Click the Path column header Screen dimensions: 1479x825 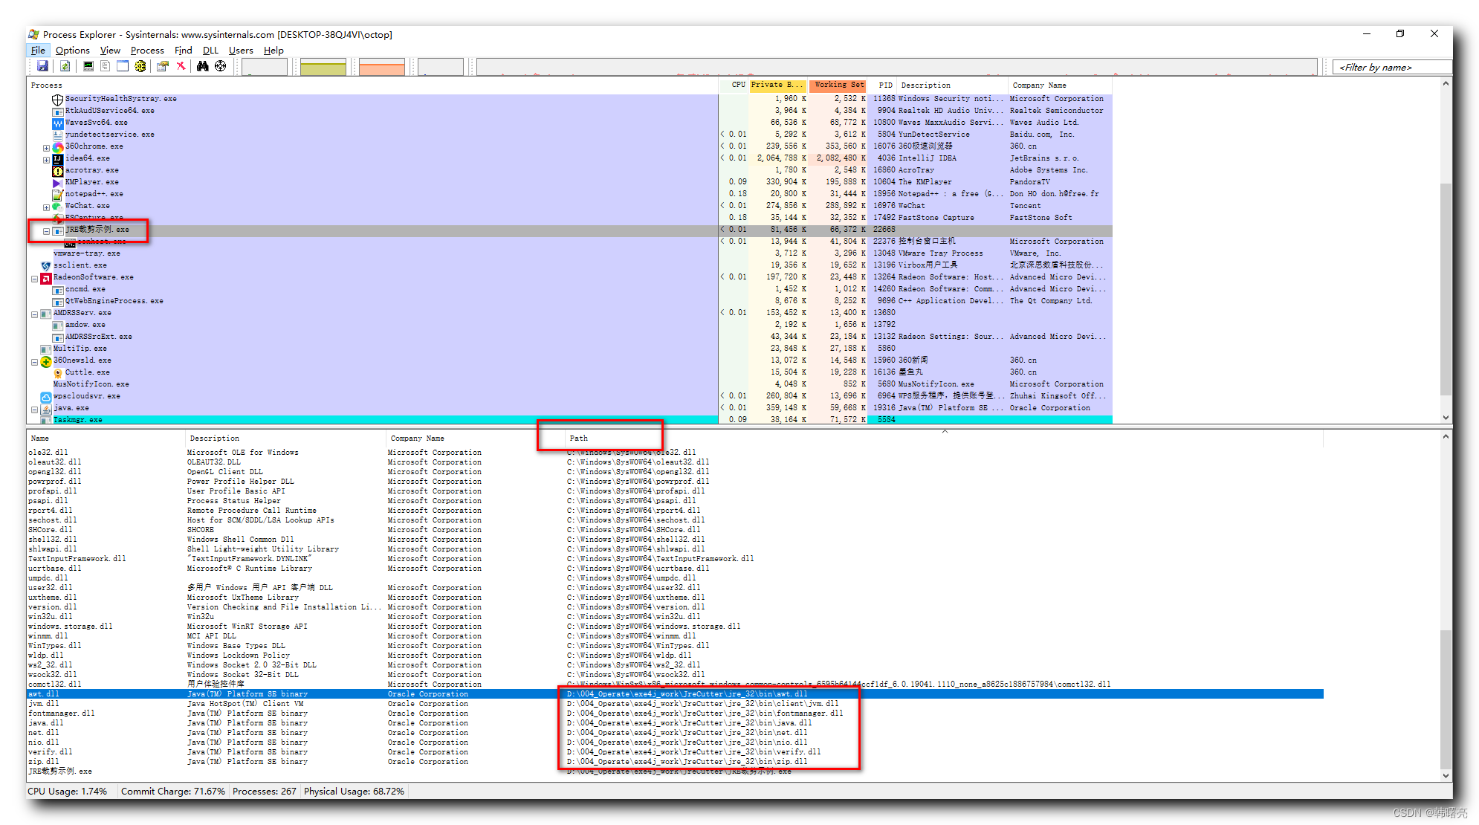coord(578,439)
